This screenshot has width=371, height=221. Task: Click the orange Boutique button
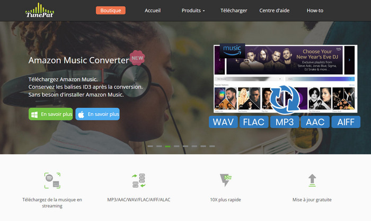(110, 11)
